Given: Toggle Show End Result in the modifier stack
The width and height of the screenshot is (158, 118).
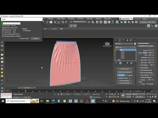Looking at the screenshot, I should [x=120, y=63].
